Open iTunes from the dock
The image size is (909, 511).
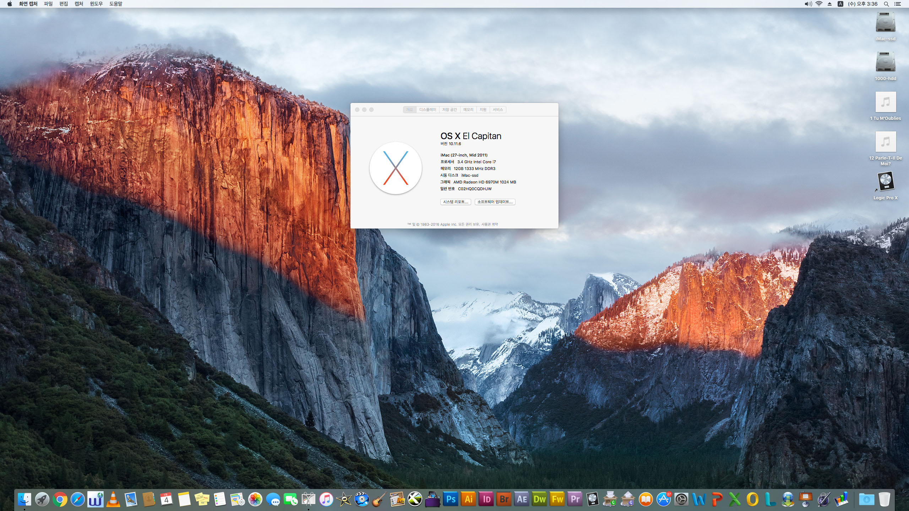(326, 499)
